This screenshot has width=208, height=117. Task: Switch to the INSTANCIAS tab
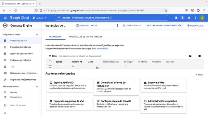coord(55,37)
